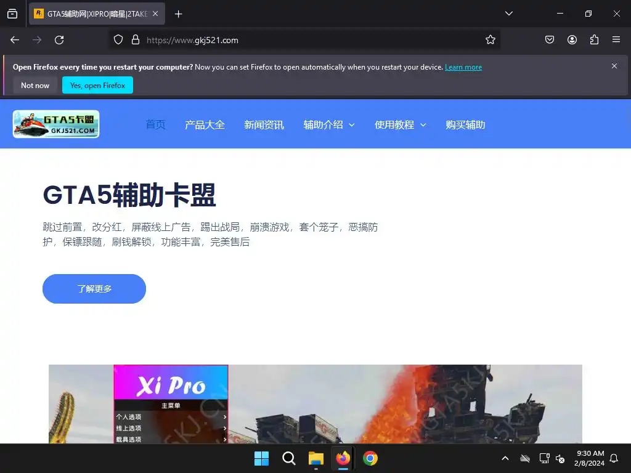Open the Firefox account icon
Viewport: 631px width, 473px height.
[572, 40]
